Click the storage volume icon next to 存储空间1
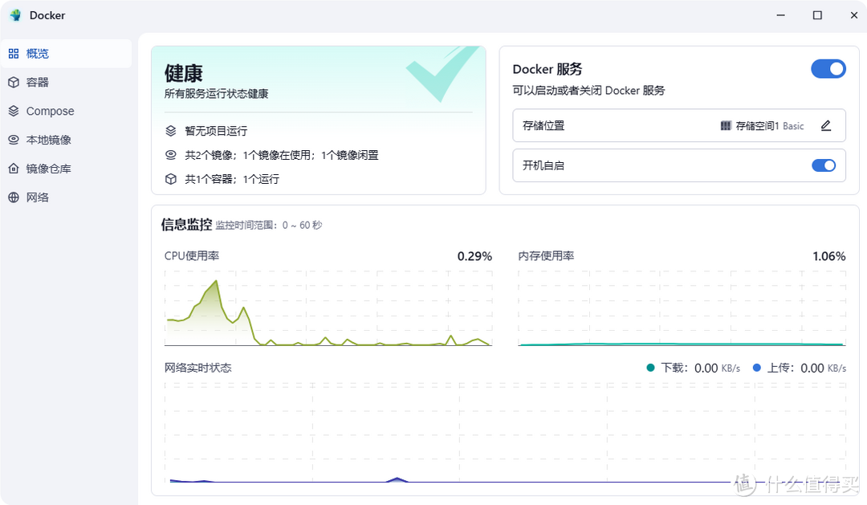The image size is (867, 505). coord(726,125)
